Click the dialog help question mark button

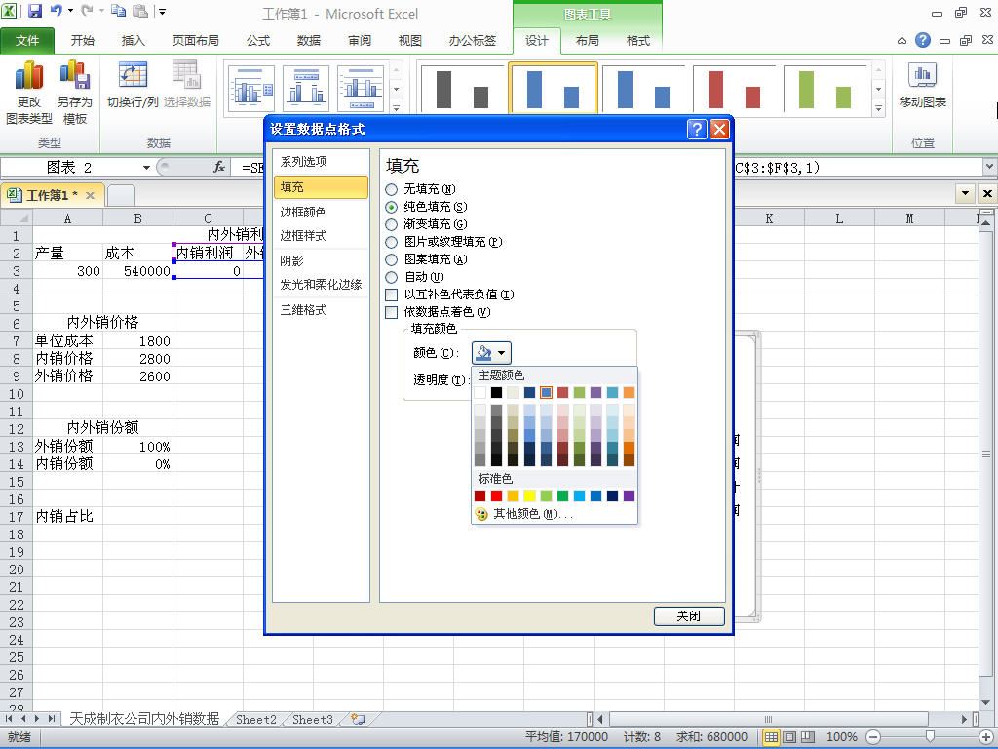(x=697, y=130)
